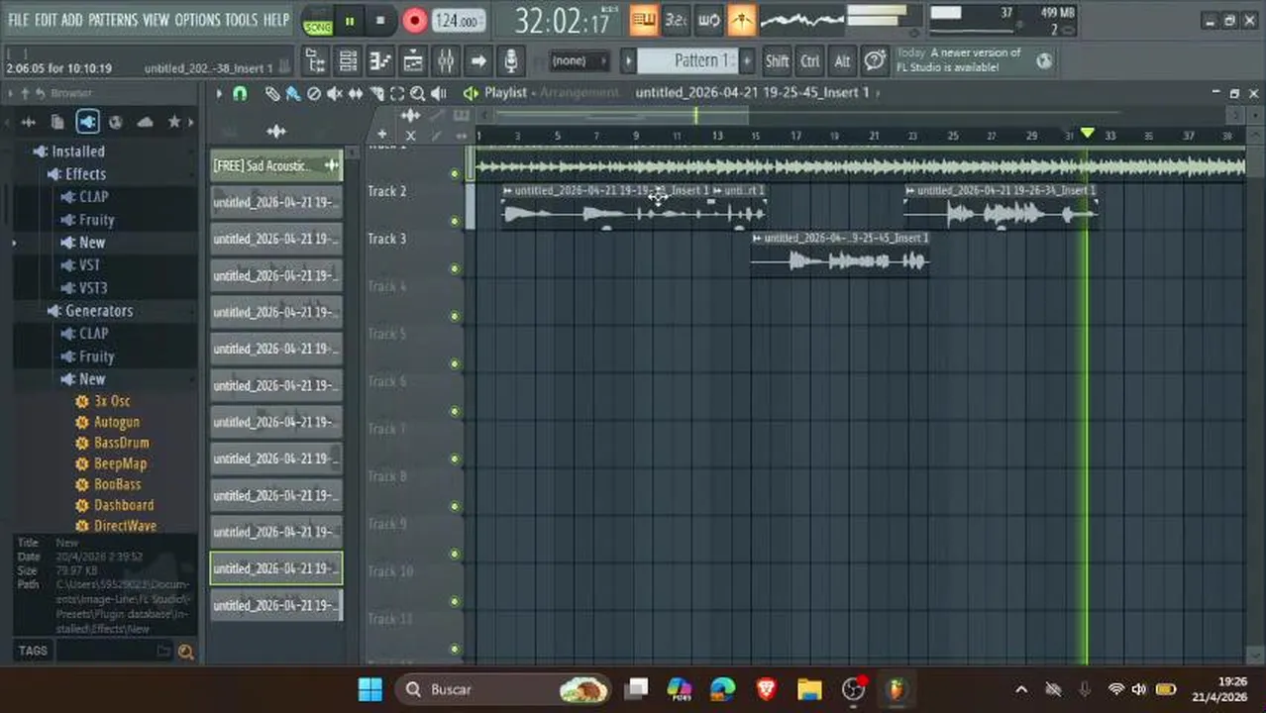This screenshot has height=713, width=1266.
Task: Open the browser tree view icon
Action: [315, 61]
